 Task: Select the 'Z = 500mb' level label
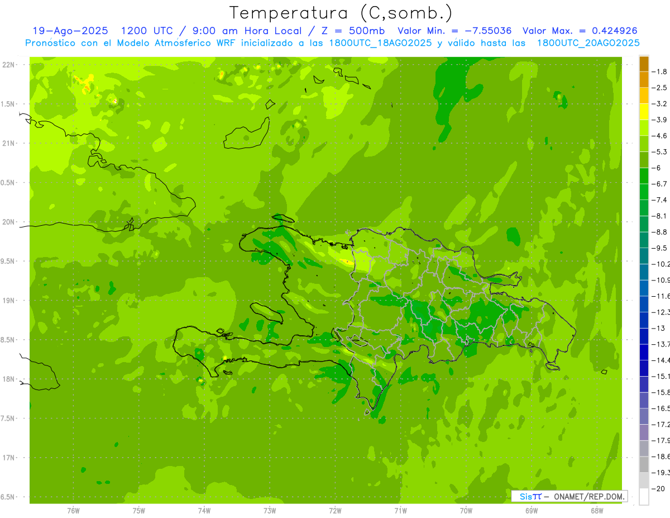point(351,31)
